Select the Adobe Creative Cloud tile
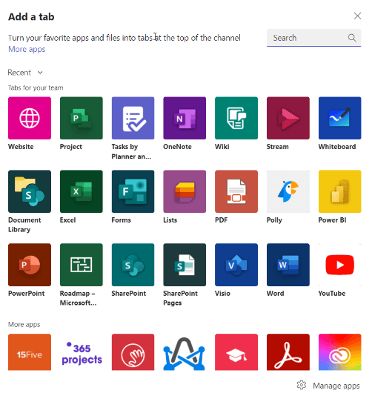Screen dimensions: 372x399 pyautogui.click(x=339, y=352)
